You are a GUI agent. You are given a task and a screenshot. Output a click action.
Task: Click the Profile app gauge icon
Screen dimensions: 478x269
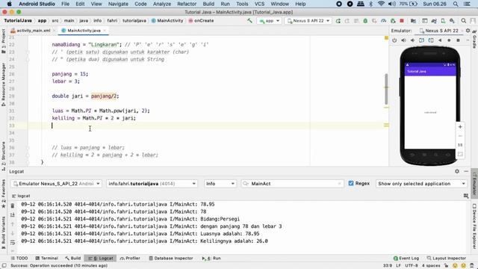pos(383,21)
